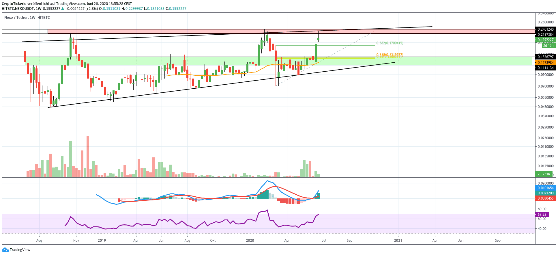This screenshot has height=255, width=558.
Task: Click the Nov label on time axis
Action: click(76, 241)
